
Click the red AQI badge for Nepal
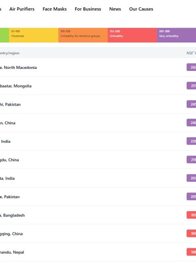click(191, 252)
